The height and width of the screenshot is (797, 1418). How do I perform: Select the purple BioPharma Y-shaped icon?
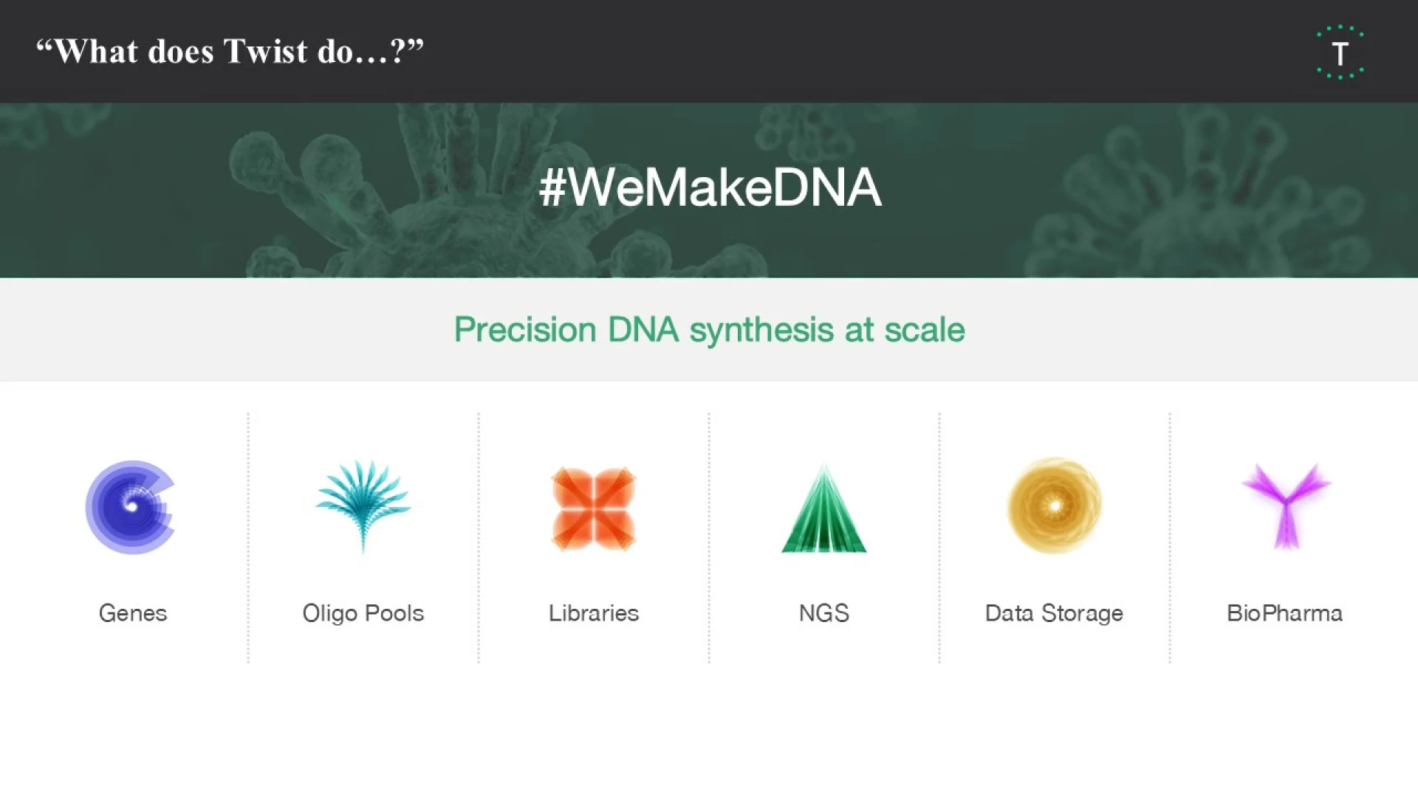[x=1286, y=506]
